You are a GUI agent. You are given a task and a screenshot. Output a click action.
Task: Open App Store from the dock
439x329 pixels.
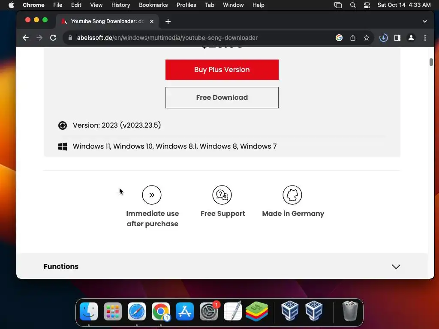185,311
